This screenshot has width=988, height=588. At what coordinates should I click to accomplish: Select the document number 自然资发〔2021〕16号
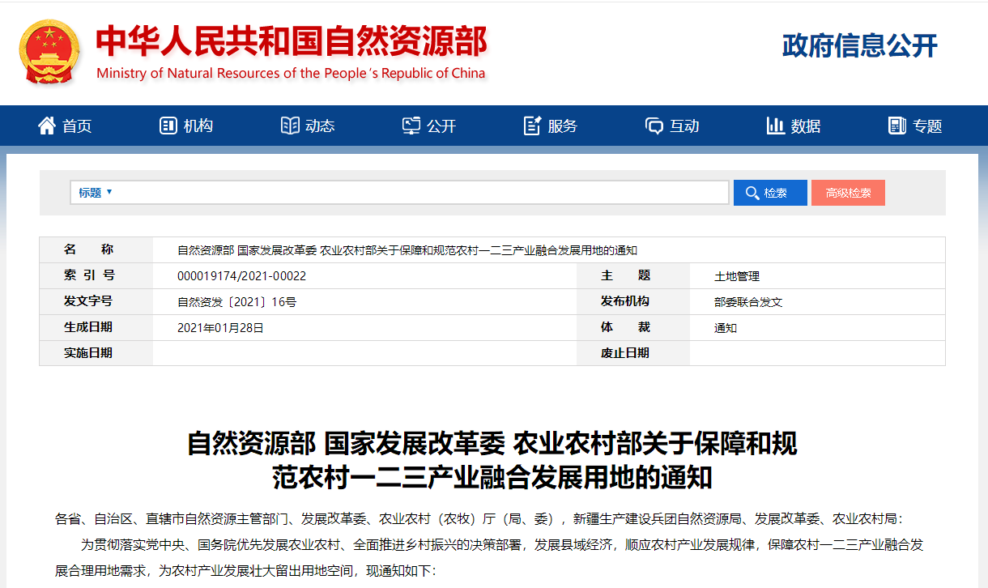[x=237, y=302]
